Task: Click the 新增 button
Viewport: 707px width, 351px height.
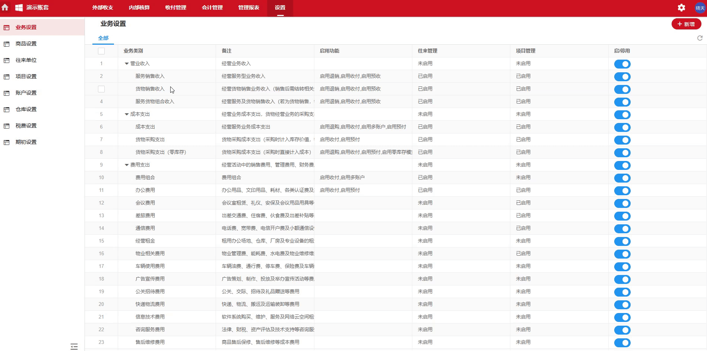Action: click(x=686, y=24)
